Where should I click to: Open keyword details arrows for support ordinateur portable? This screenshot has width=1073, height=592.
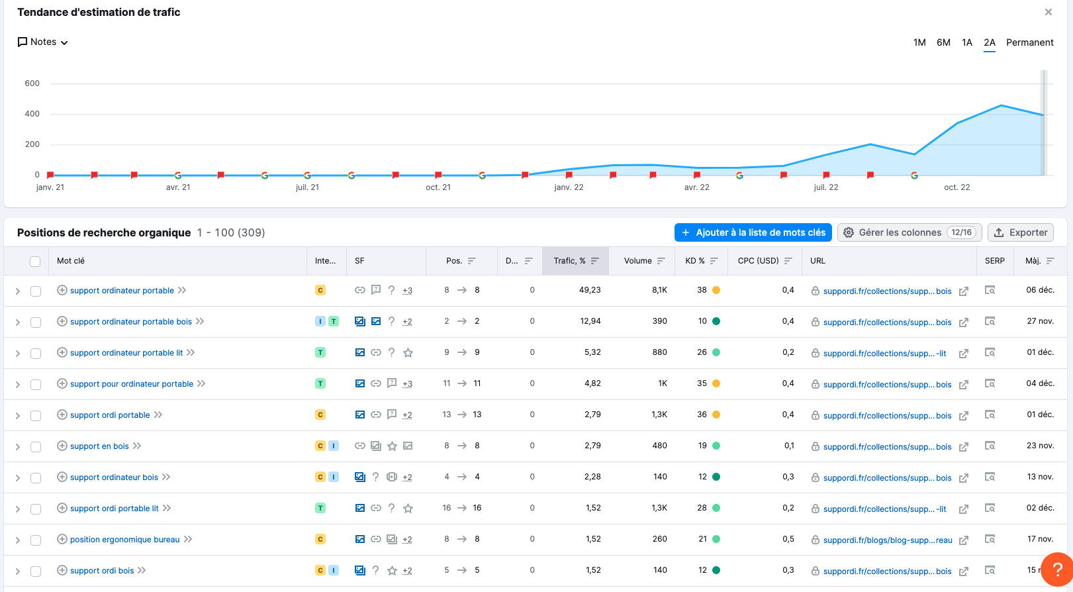tap(182, 290)
